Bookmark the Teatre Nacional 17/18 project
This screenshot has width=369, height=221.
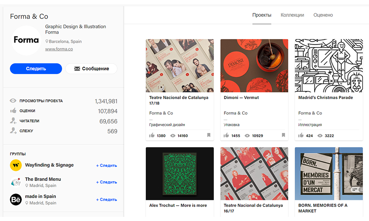point(209,135)
